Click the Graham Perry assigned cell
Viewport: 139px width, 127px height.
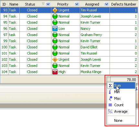pyautogui.click(x=95, y=35)
